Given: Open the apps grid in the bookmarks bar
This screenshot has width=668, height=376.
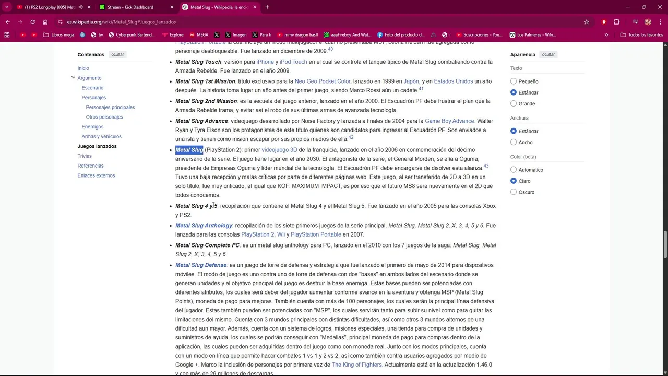Looking at the screenshot, I should [7, 35].
